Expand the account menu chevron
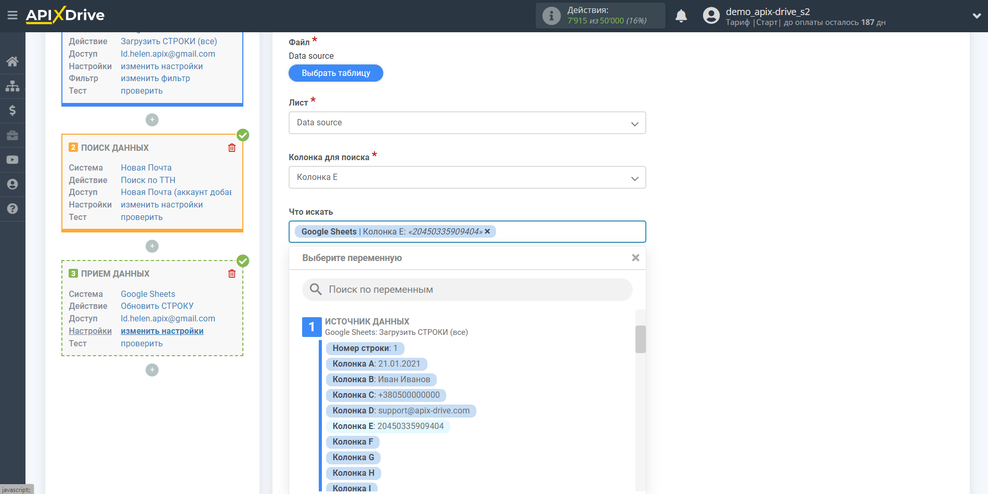This screenshot has height=494, width=988. point(977,16)
